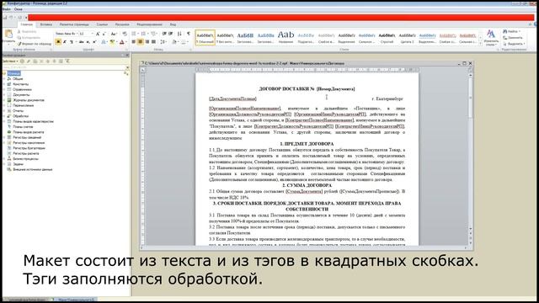Toggle Show paragraph marks (¶)
The height and width of the screenshot is (303, 539).
(189, 34)
